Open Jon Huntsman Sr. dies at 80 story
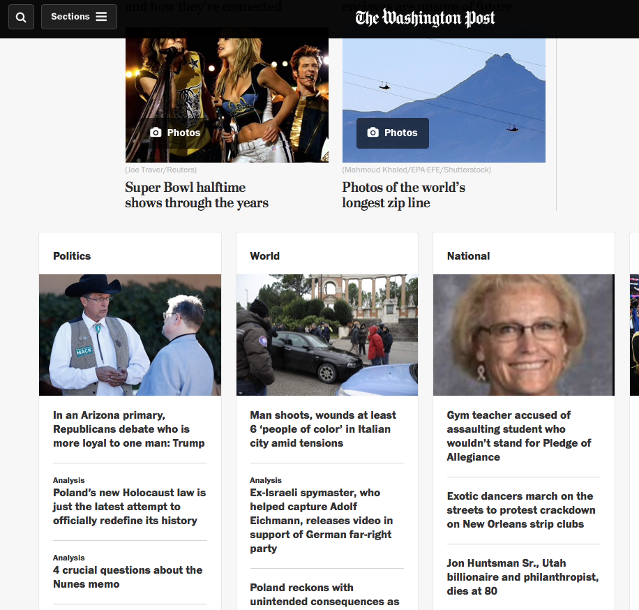 click(523, 577)
